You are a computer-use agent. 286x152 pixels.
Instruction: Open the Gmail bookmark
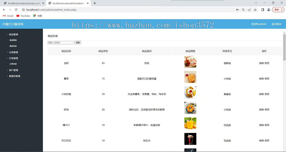tap(8, 16)
